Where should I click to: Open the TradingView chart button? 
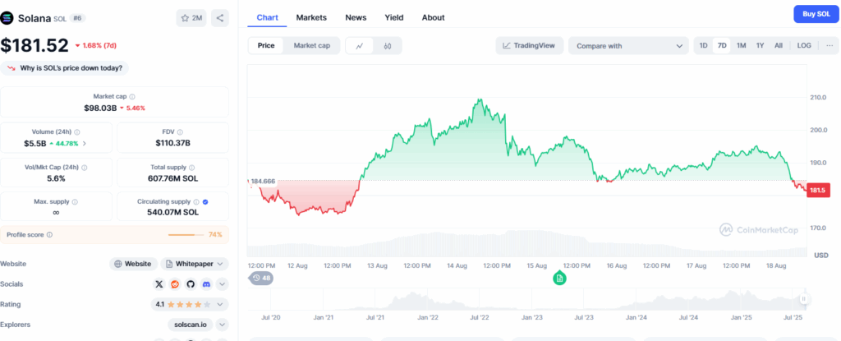[530, 46]
